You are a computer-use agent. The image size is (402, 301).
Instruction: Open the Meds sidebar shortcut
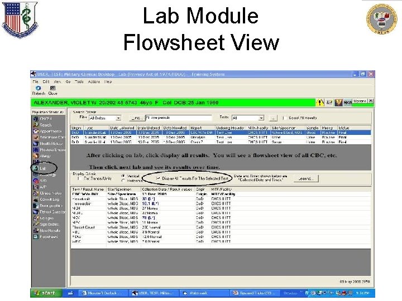pyautogui.click(x=41, y=162)
